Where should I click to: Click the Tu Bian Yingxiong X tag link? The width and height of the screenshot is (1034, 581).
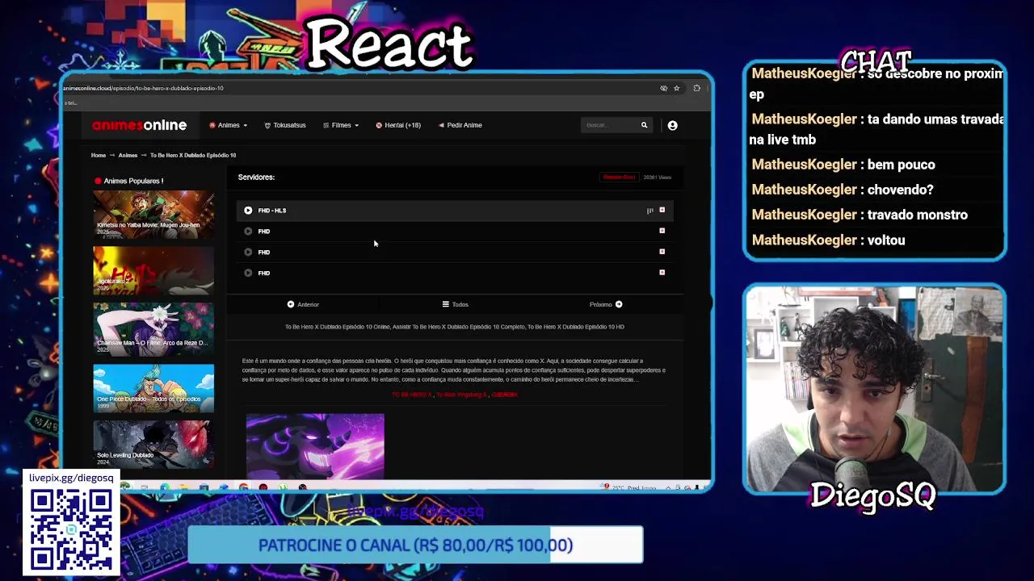click(462, 395)
